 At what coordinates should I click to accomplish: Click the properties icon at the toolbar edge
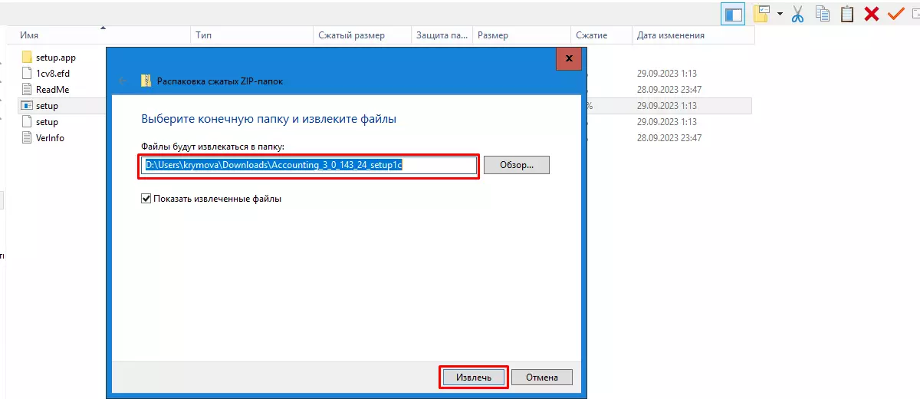[x=916, y=14]
